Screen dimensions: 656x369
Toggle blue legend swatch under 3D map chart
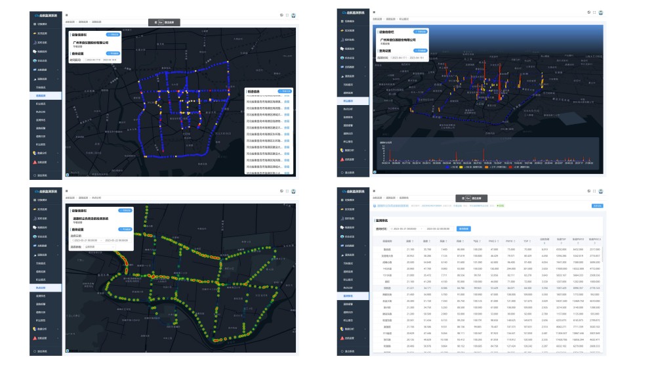[x=447, y=167]
